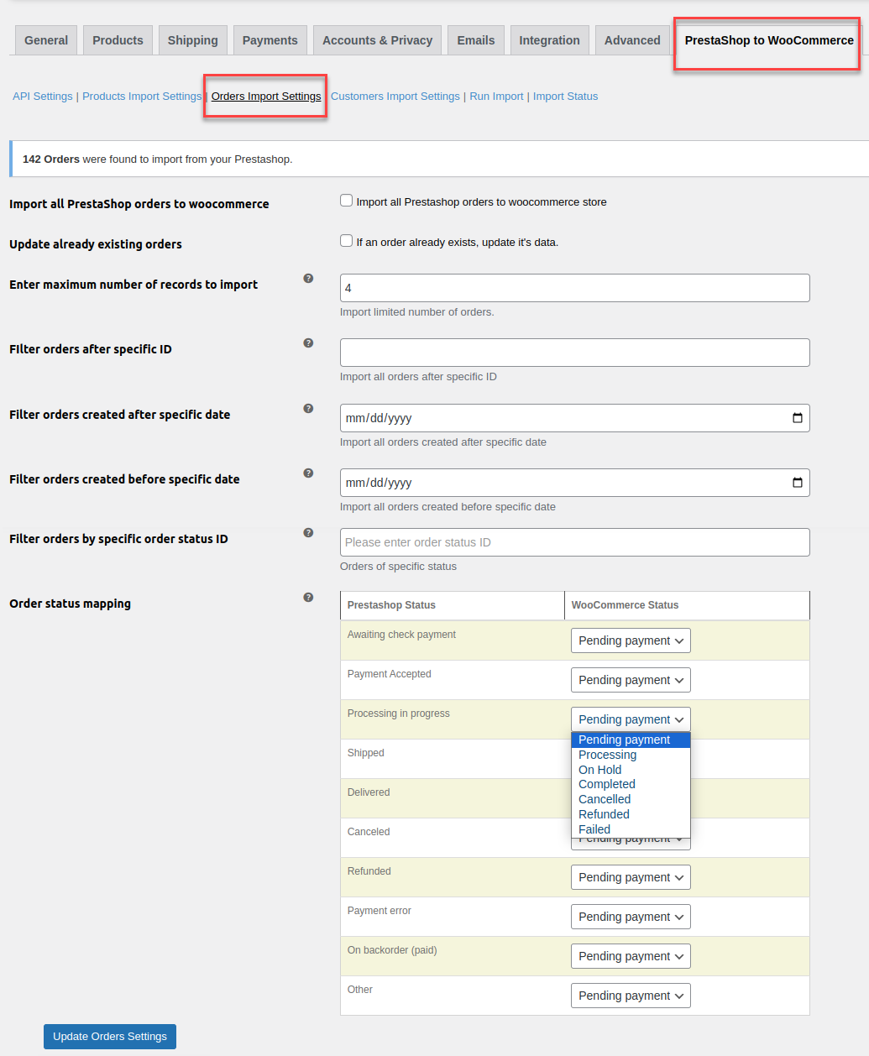Enable importing all PrestaShop orders to WooCommerce
Image resolution: width=869 pixels, height=1056 pixels.
pos(346,200)
